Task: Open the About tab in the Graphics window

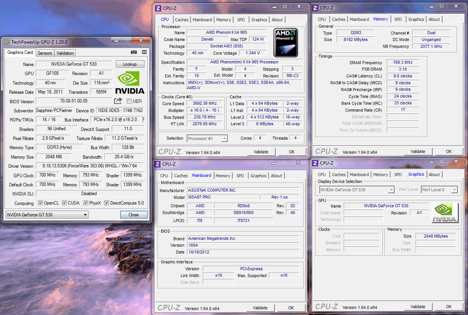Action: pos(434,175)
